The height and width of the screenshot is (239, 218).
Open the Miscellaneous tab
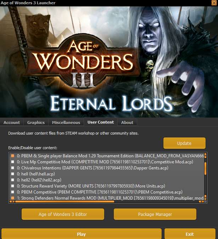[x=66, y=123]
